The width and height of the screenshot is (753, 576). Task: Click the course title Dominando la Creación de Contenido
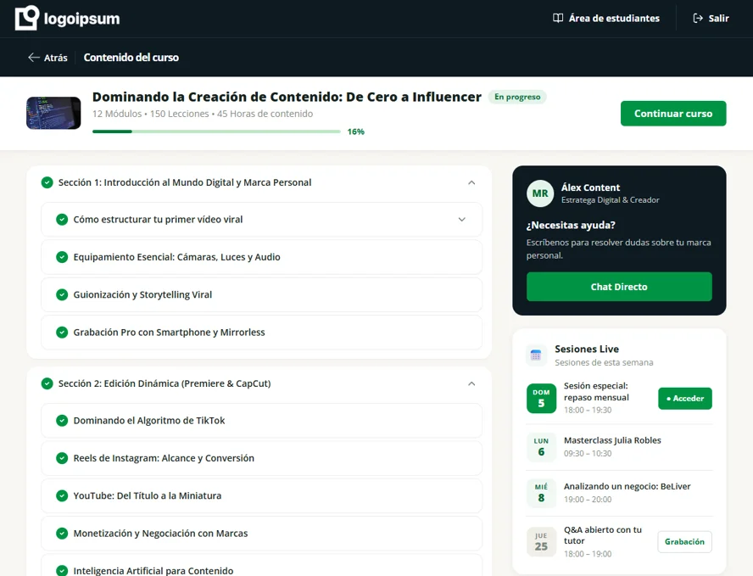(x=287, y=97)
